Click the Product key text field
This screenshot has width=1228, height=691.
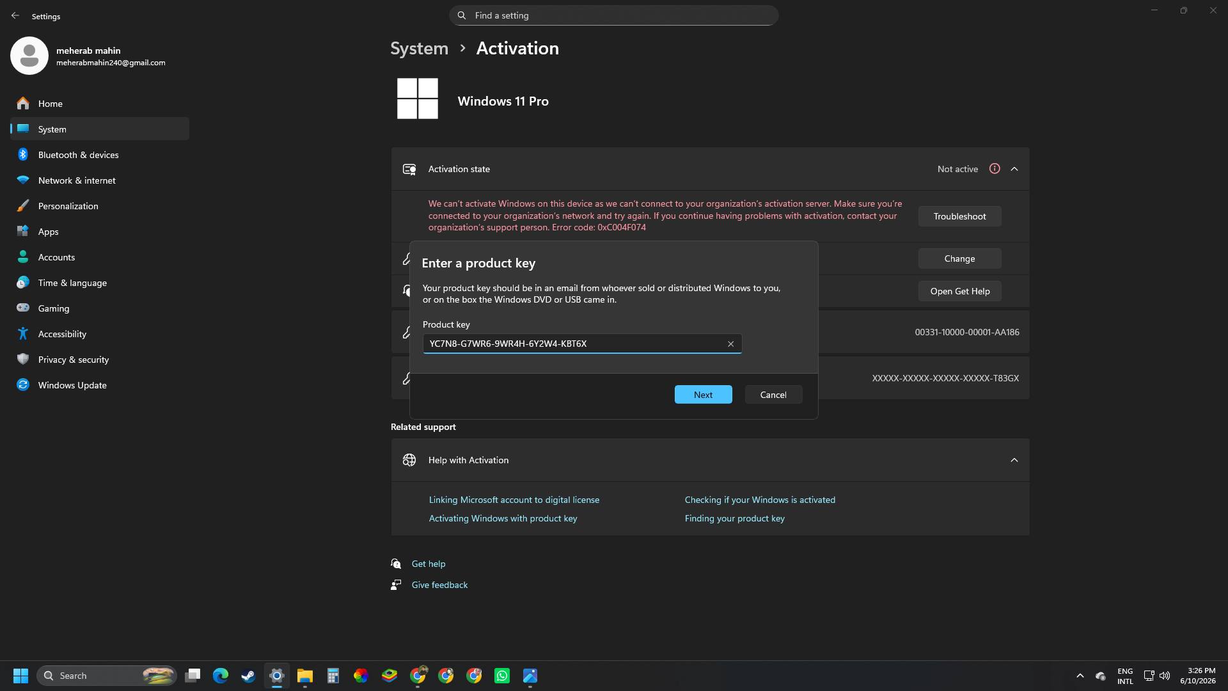click(582, 344)
